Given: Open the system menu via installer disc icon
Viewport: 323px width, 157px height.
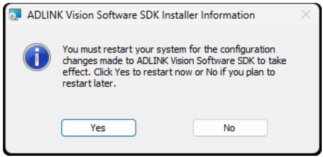Looking at the screenshot, I should click(15, 14).
